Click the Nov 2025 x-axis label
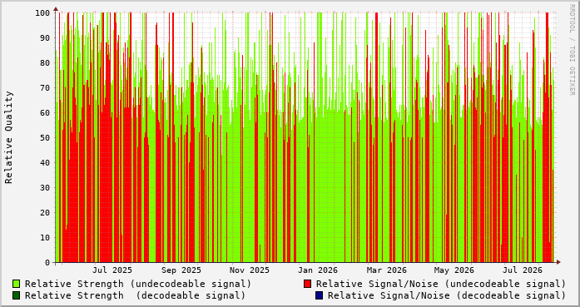This screenshot has width=580, height=307. 250,270
